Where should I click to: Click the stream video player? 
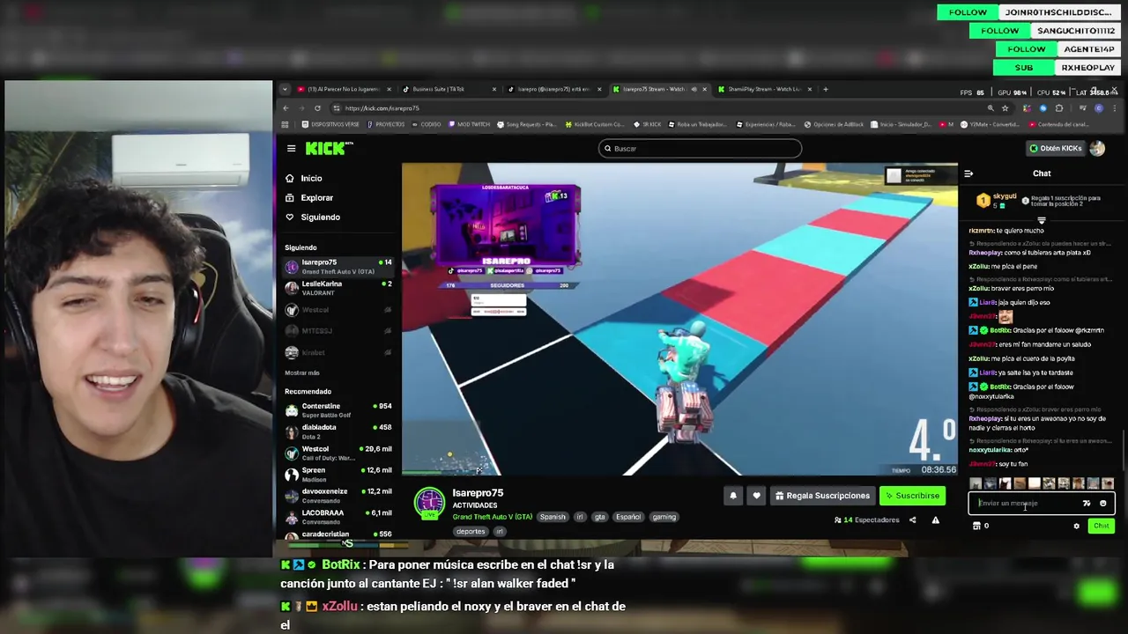(679, 319)
